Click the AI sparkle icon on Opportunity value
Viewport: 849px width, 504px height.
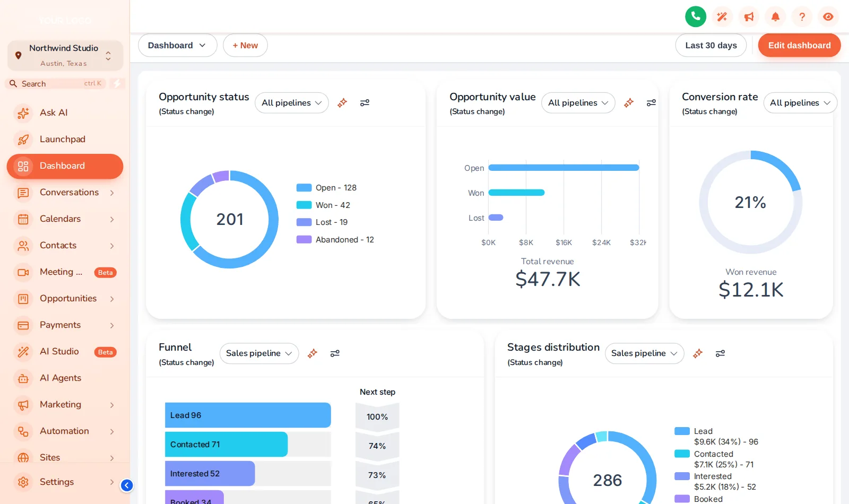click(x=629, y=102)
